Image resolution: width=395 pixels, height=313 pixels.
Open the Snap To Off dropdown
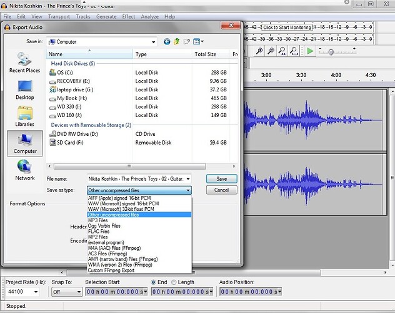point(79,292)
